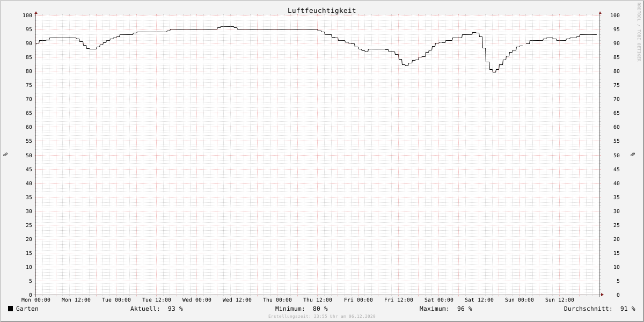
Task: Click the Tue 00:00 time axis label
Action: click(116, 300)
